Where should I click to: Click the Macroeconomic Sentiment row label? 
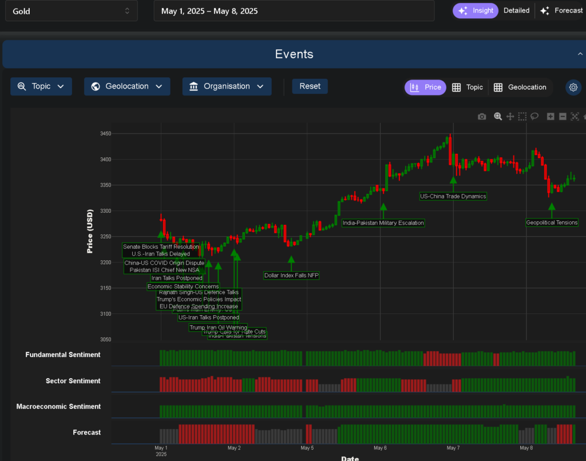coord(58,407)
